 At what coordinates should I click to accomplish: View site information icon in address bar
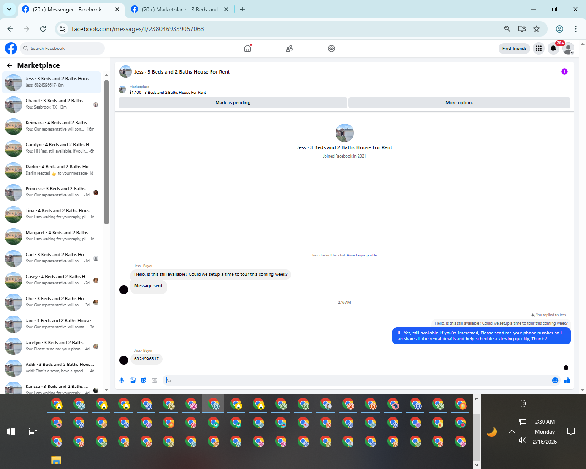[x=63, y=29]
